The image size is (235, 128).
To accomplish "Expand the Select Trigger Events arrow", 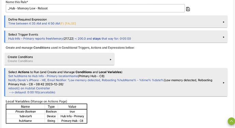I will (224, 37).
